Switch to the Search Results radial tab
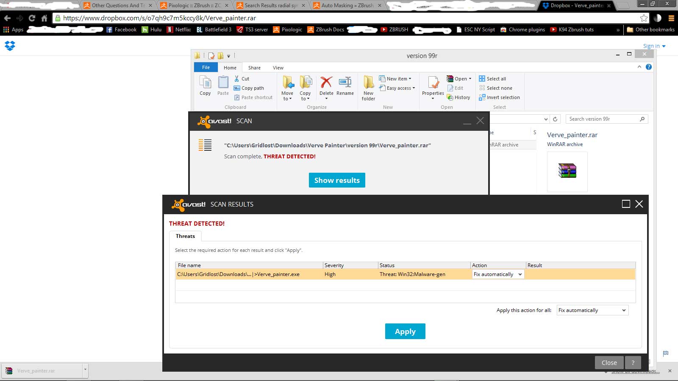678x381 pixels. (x=271, y=6)
